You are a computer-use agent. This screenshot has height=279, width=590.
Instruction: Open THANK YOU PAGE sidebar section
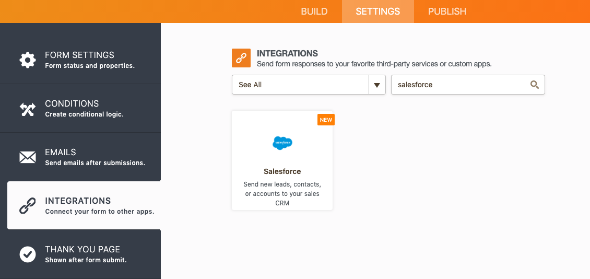point(80,254)
